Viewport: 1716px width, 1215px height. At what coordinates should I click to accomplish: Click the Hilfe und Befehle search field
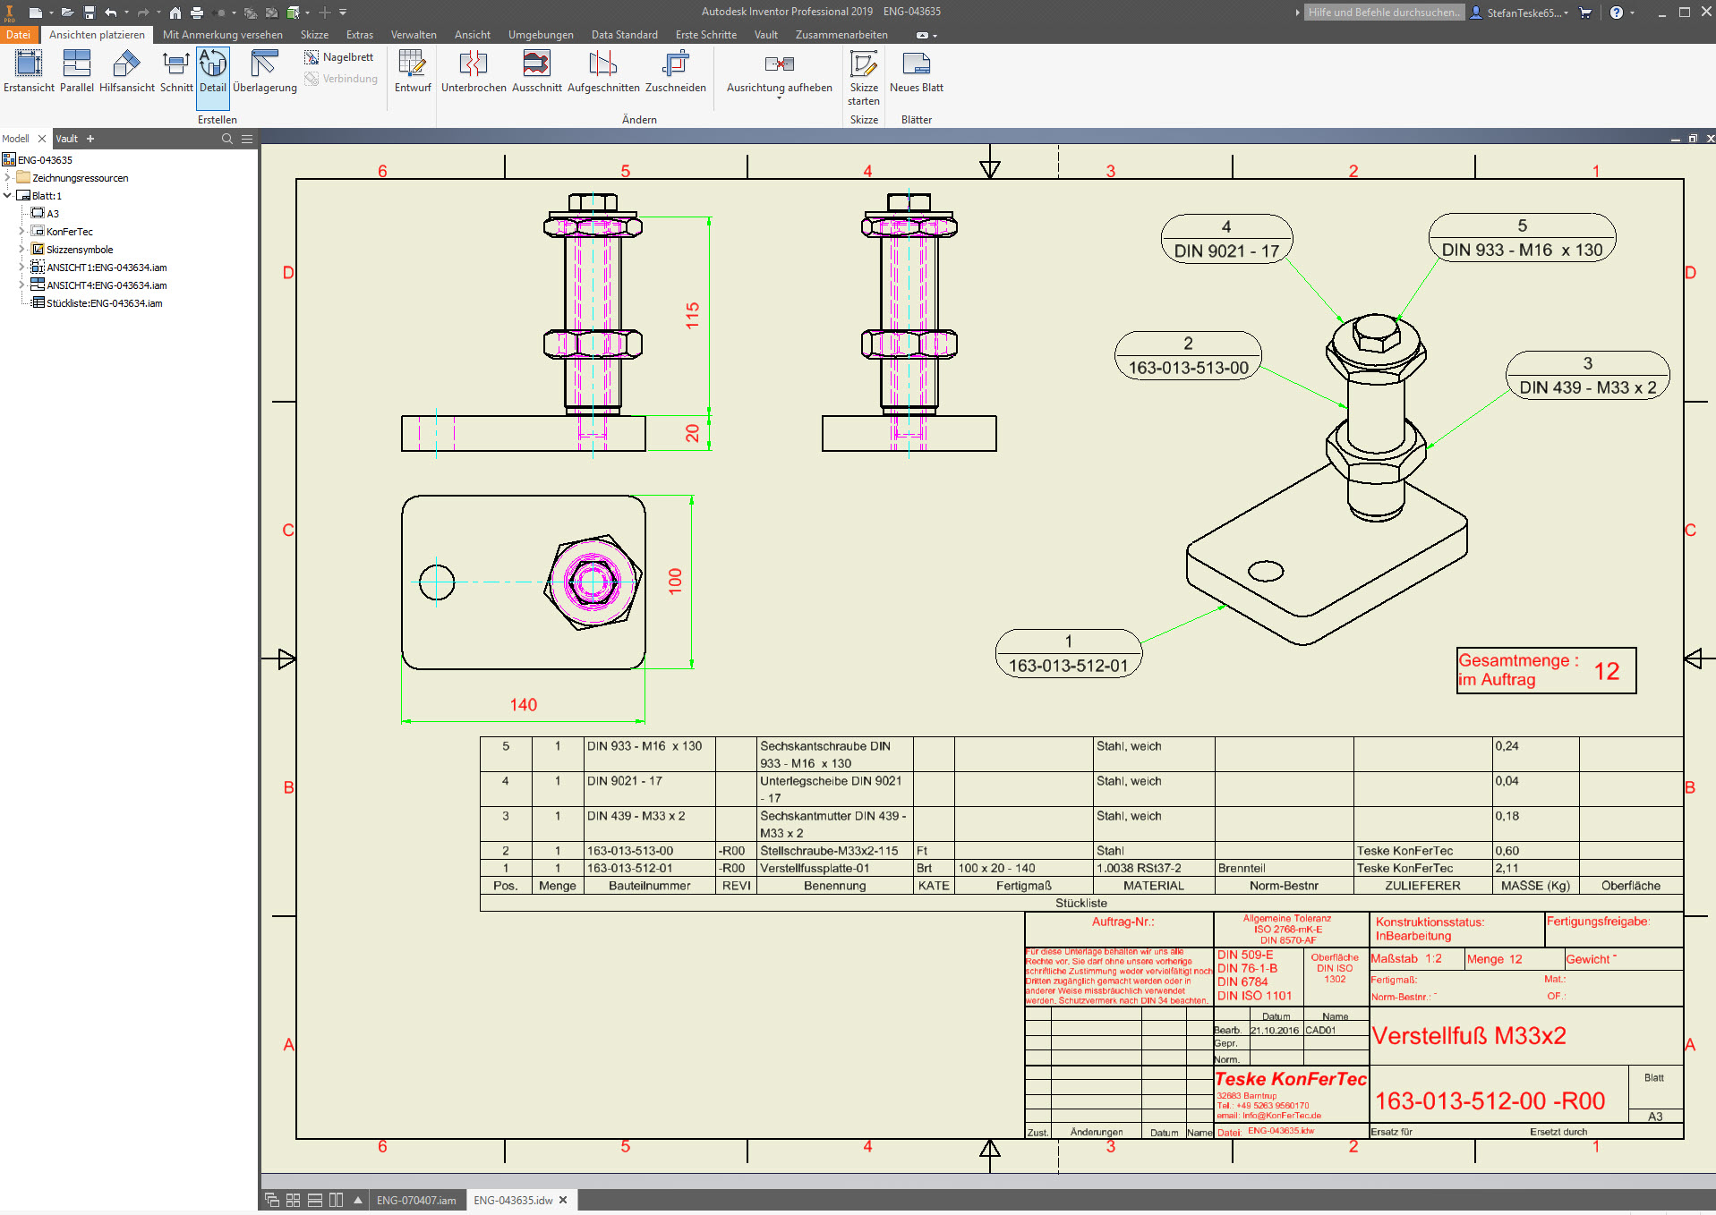(1384, 13)
